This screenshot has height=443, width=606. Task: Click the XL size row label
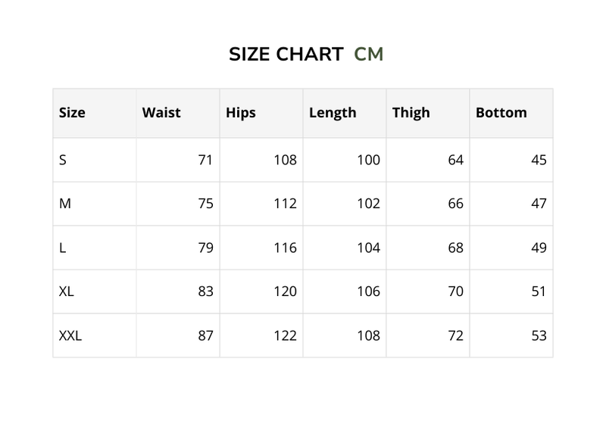pyautogui.click(x=67, y=292)
